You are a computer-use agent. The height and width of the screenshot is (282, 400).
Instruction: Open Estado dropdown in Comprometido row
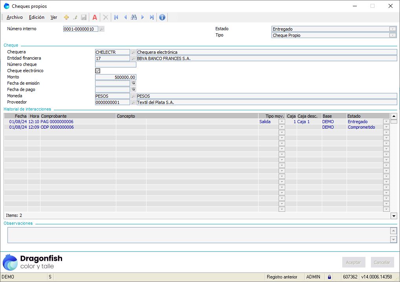coord(387,127)
